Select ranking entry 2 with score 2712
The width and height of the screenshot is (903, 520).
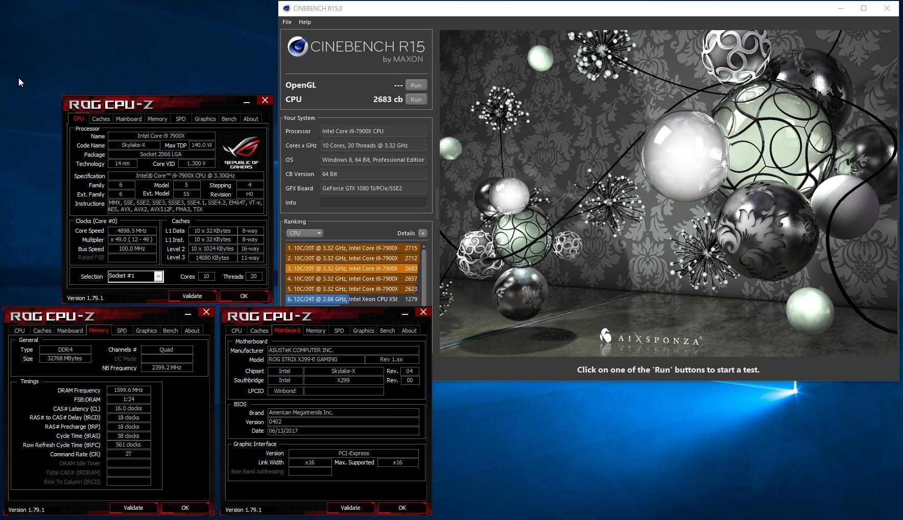coord(352,258)
